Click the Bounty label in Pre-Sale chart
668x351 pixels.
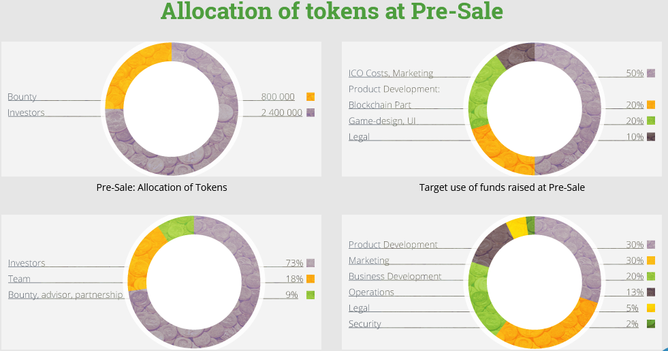(x=22, y=97)
